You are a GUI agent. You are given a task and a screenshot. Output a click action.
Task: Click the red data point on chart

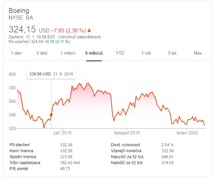[x=51, y=114]
